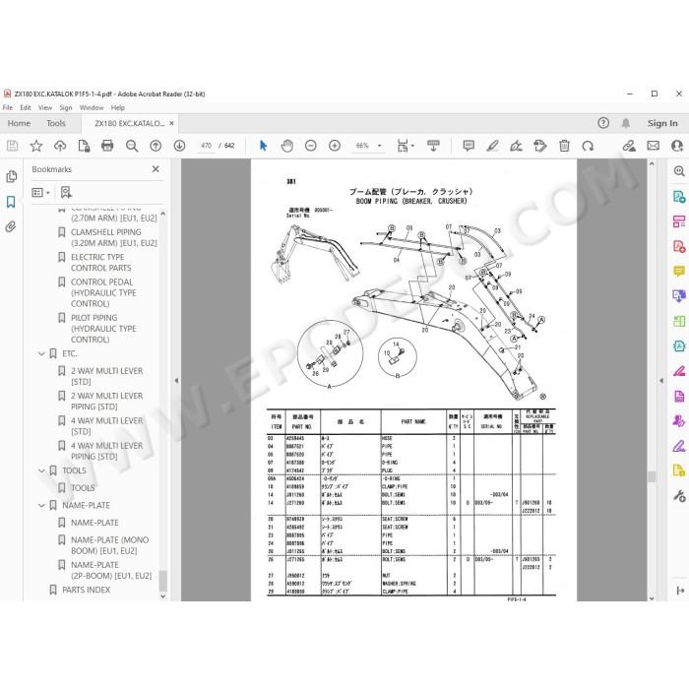Click find current bookmark icon
This screenshot has width=689, height=689.
coord(66,192)
